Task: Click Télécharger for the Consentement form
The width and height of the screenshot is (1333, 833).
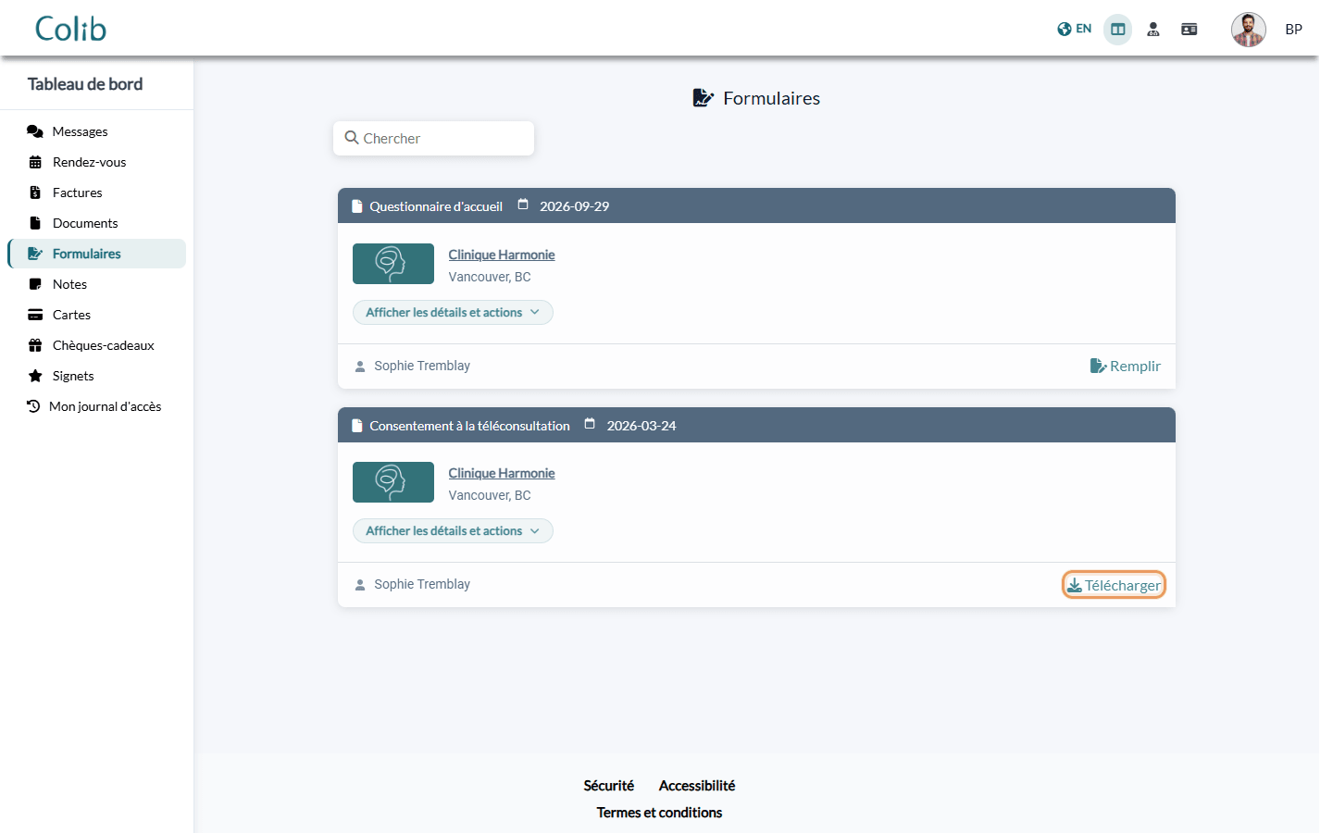Action: tap(1114, 585)
